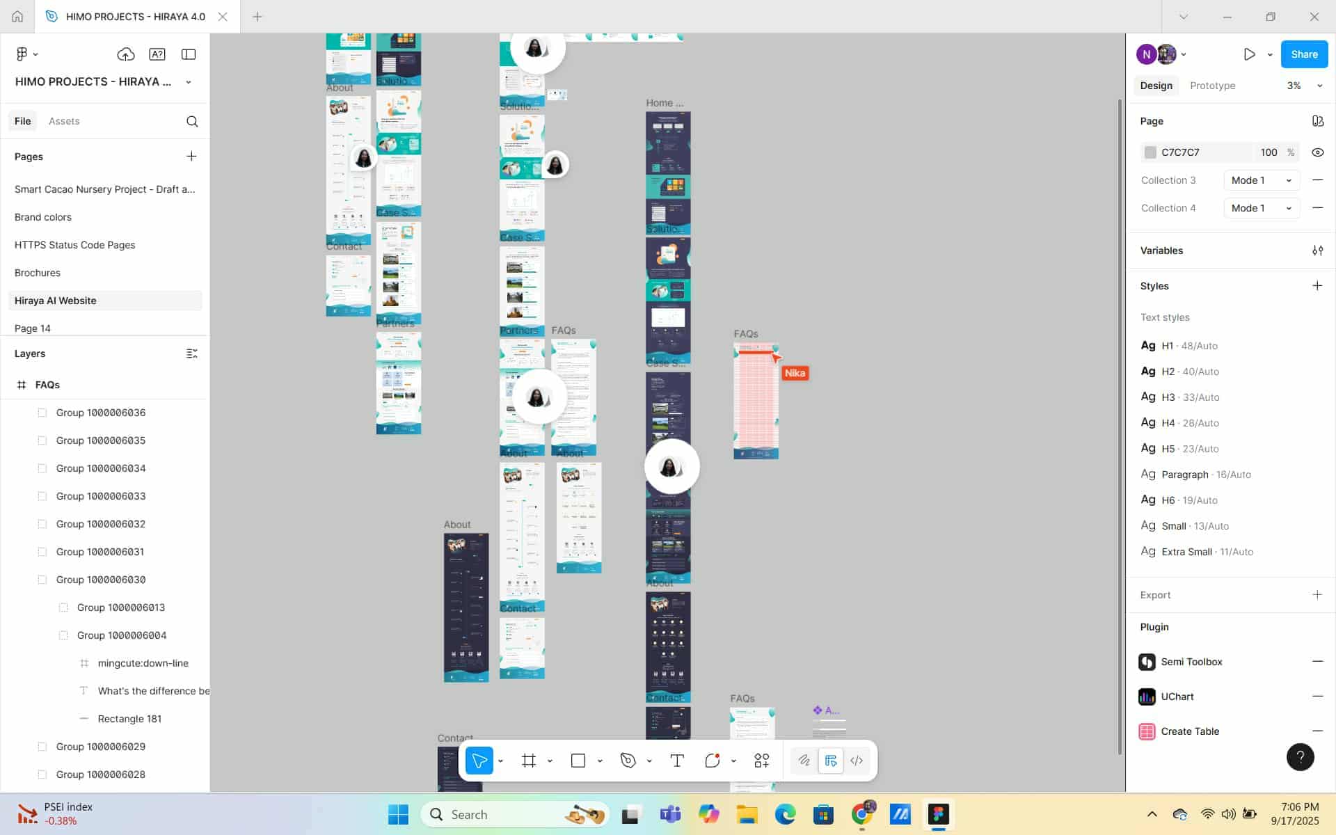Open the Brochures page
This screenshot has height=835, width=1336.
[x=38, y=273]
